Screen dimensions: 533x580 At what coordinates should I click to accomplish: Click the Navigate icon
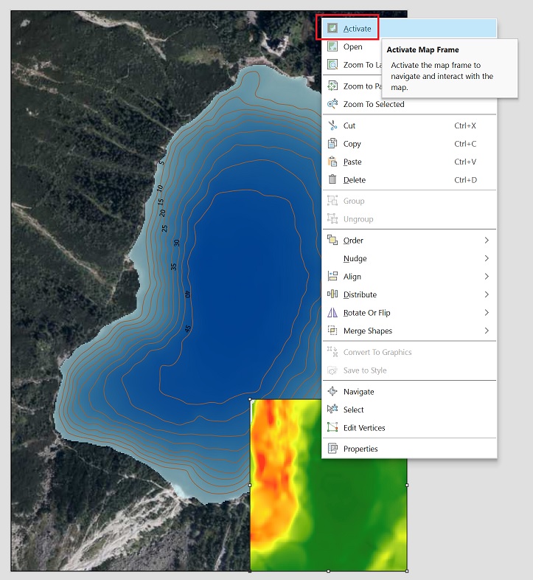pyautogui.click(x=332, y=392)
